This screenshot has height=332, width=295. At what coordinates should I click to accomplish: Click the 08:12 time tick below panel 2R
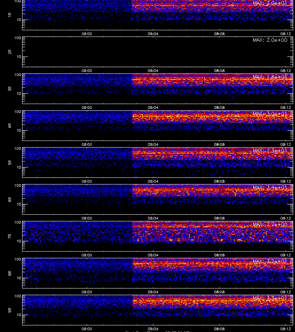tap(285, 71)
